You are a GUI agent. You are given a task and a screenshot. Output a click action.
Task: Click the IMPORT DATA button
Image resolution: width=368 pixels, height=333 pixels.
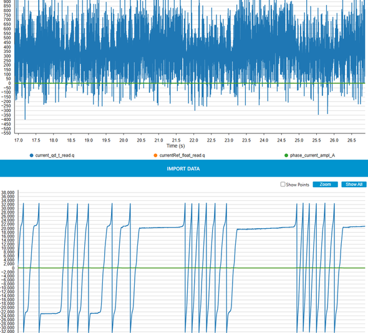pyautogui.click(x=183, y=168)
